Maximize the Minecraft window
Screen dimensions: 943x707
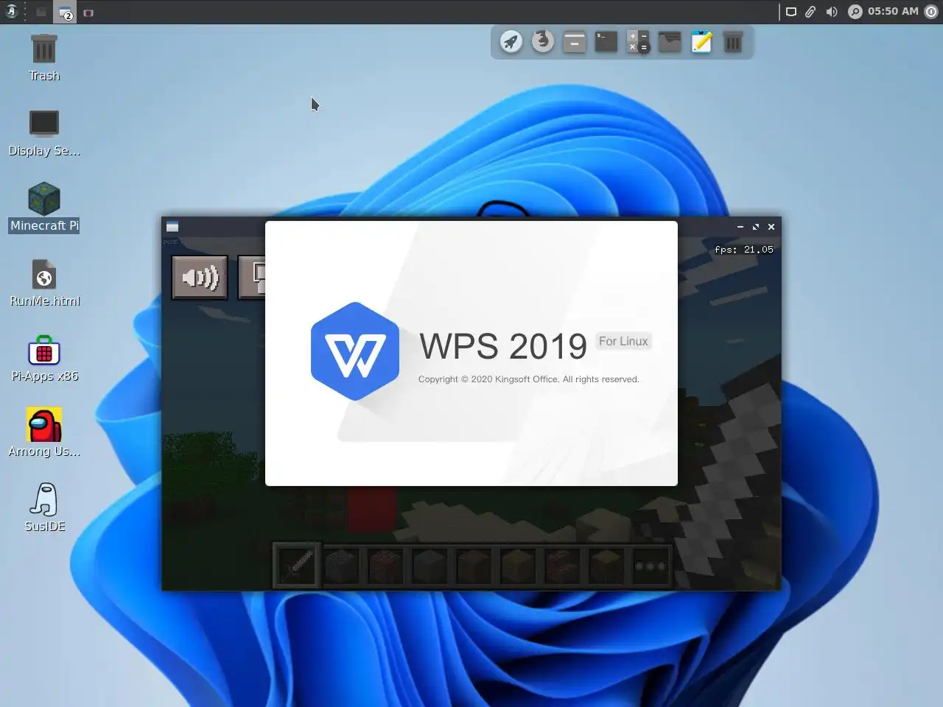756,227
